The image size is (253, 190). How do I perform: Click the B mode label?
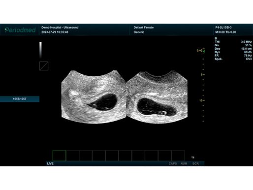pos(216,38)
